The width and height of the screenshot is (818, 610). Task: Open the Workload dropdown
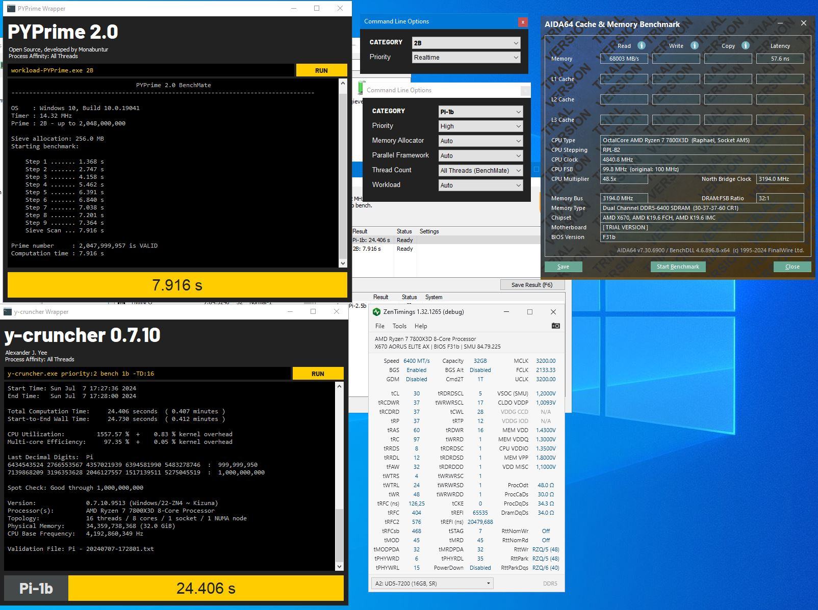[480, 185]
